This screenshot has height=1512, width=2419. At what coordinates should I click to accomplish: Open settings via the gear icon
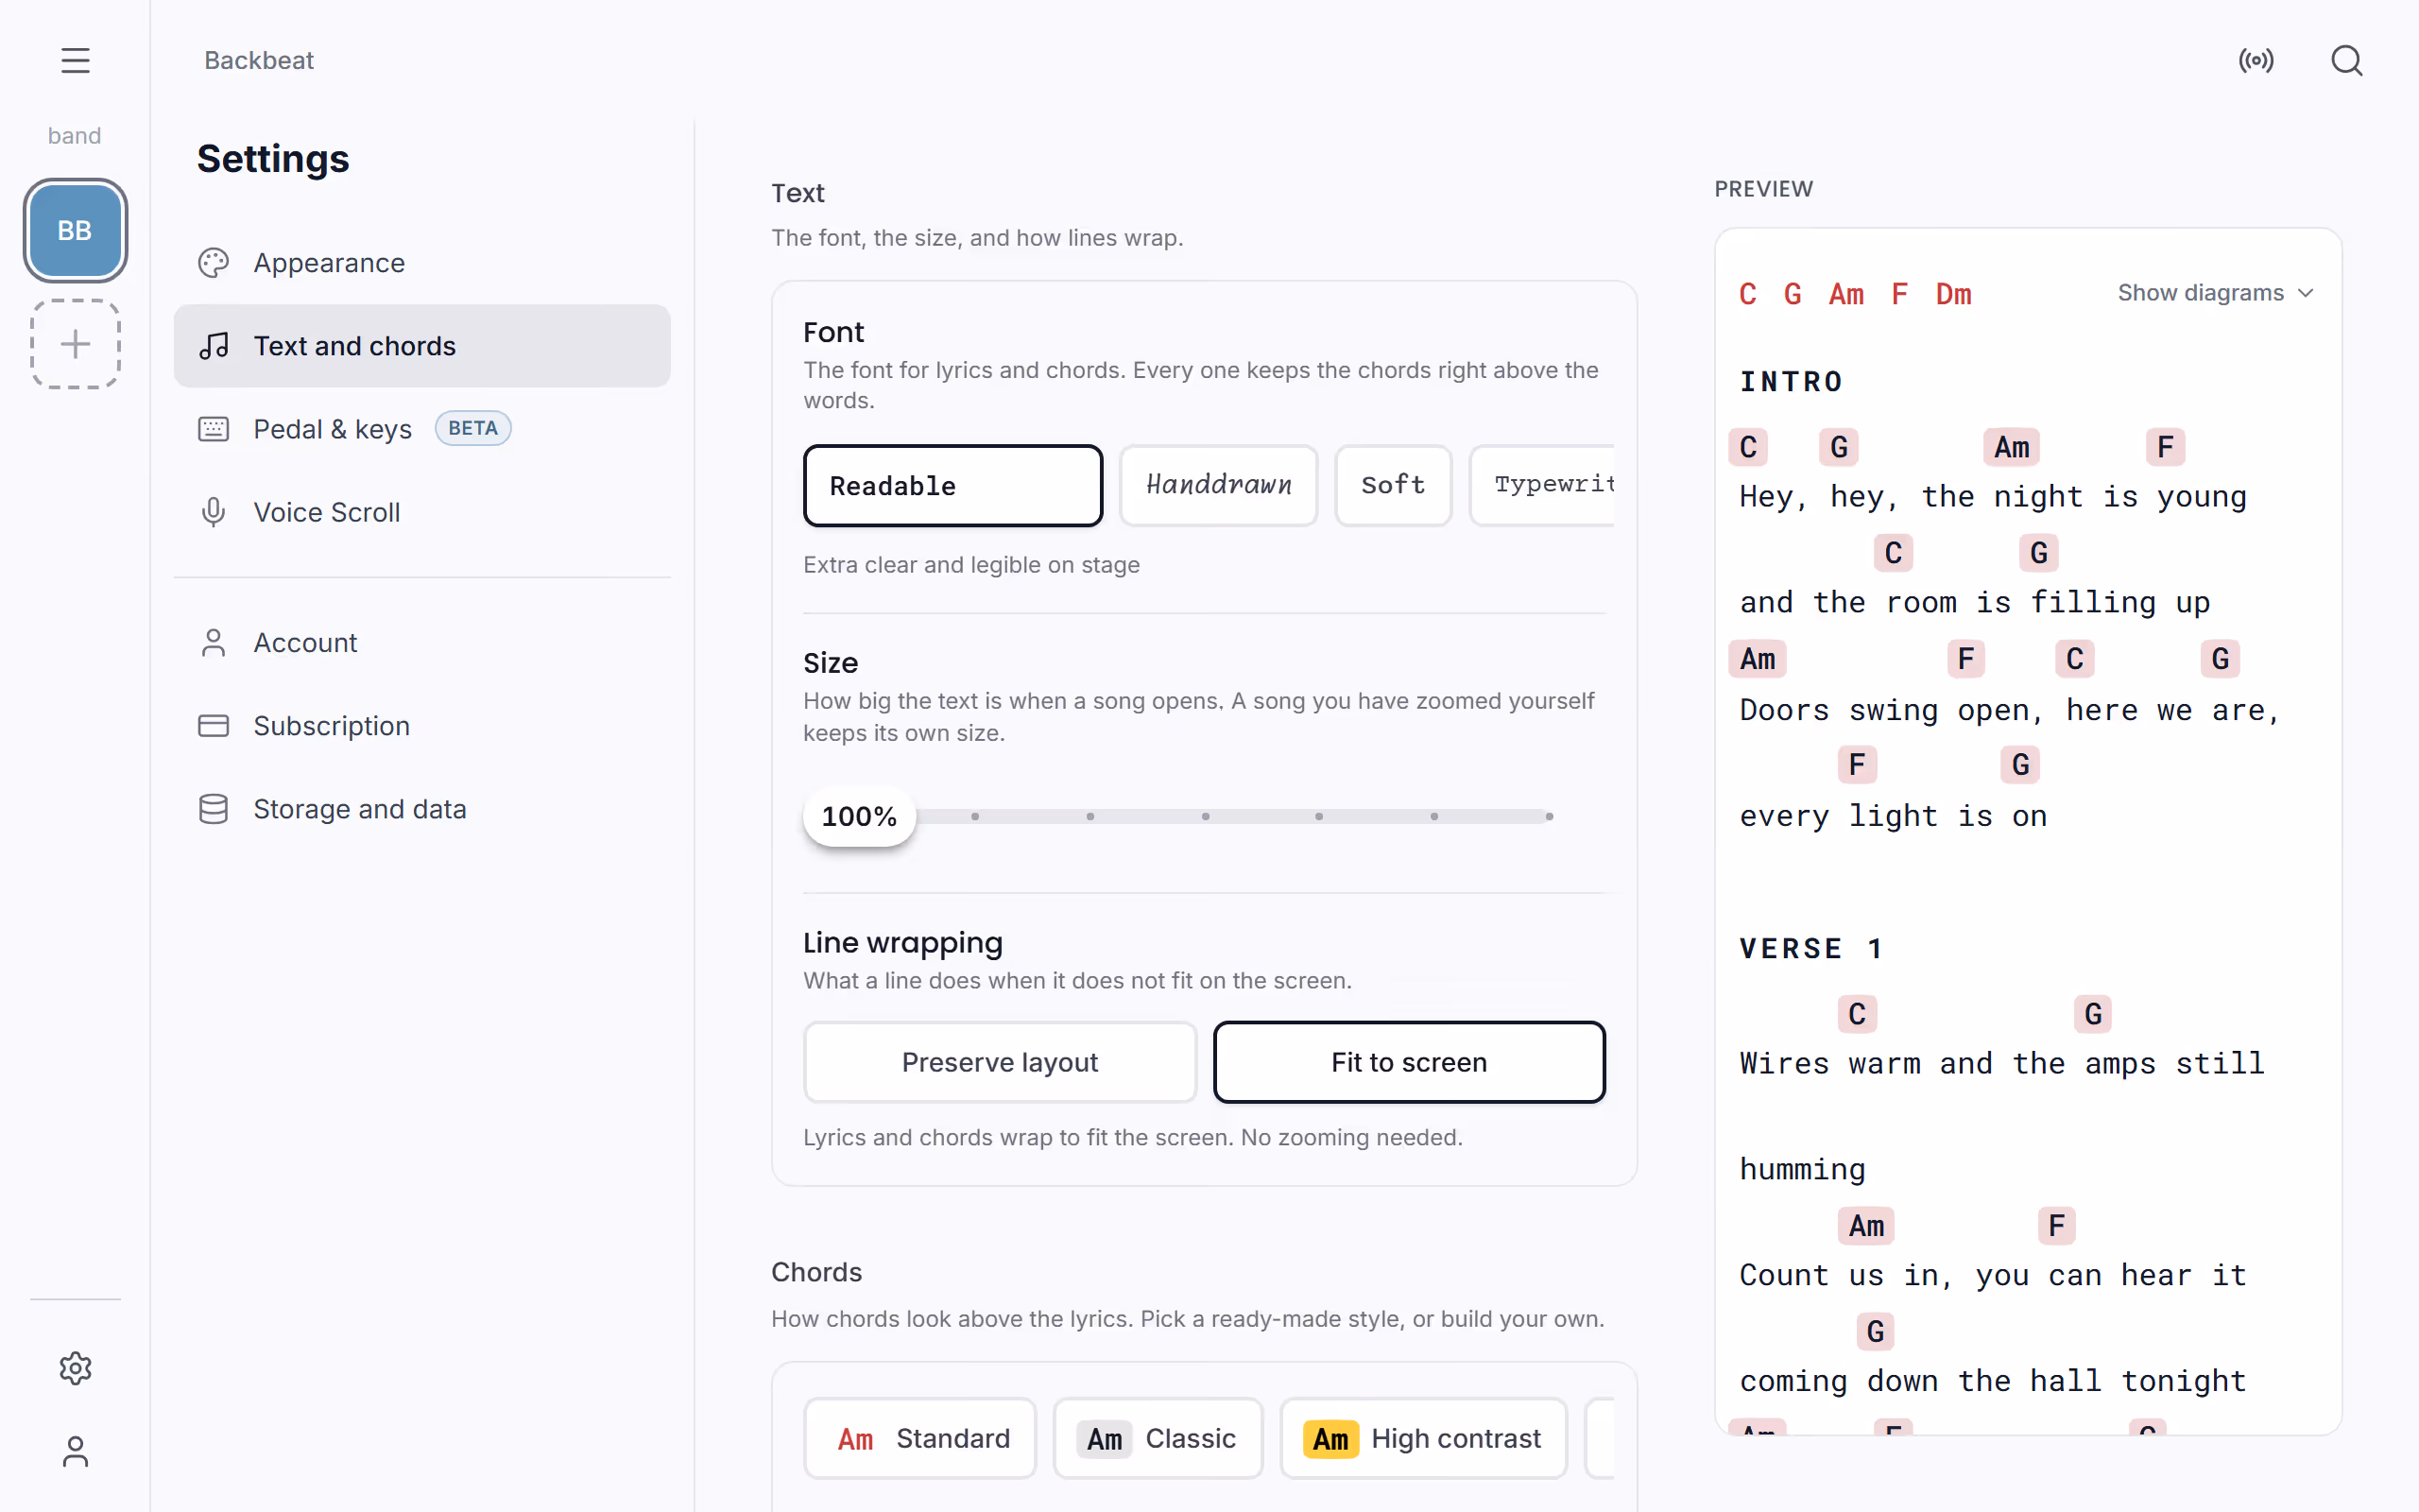pyautogui.click(x=75, y=1368)
